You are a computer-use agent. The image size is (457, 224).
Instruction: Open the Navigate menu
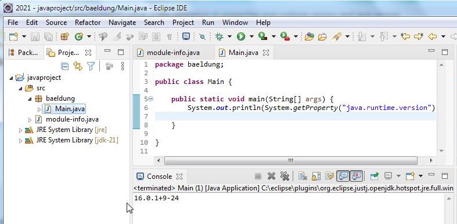[123, 23]
